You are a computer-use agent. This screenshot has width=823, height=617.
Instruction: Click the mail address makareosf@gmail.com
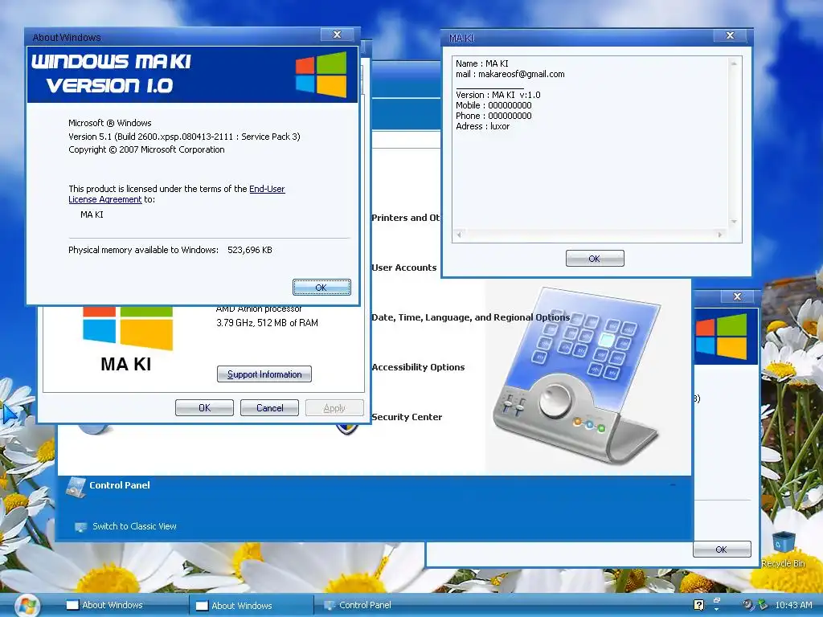[521, 74]
